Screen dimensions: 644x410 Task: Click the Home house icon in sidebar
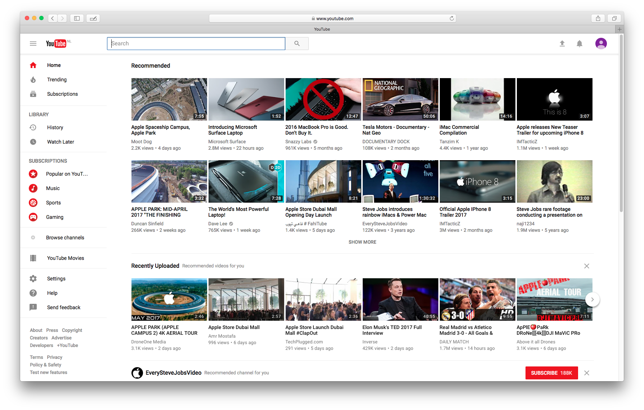pos(33,65)
